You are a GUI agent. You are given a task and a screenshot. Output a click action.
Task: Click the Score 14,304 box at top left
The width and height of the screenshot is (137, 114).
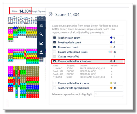point(21,11)
